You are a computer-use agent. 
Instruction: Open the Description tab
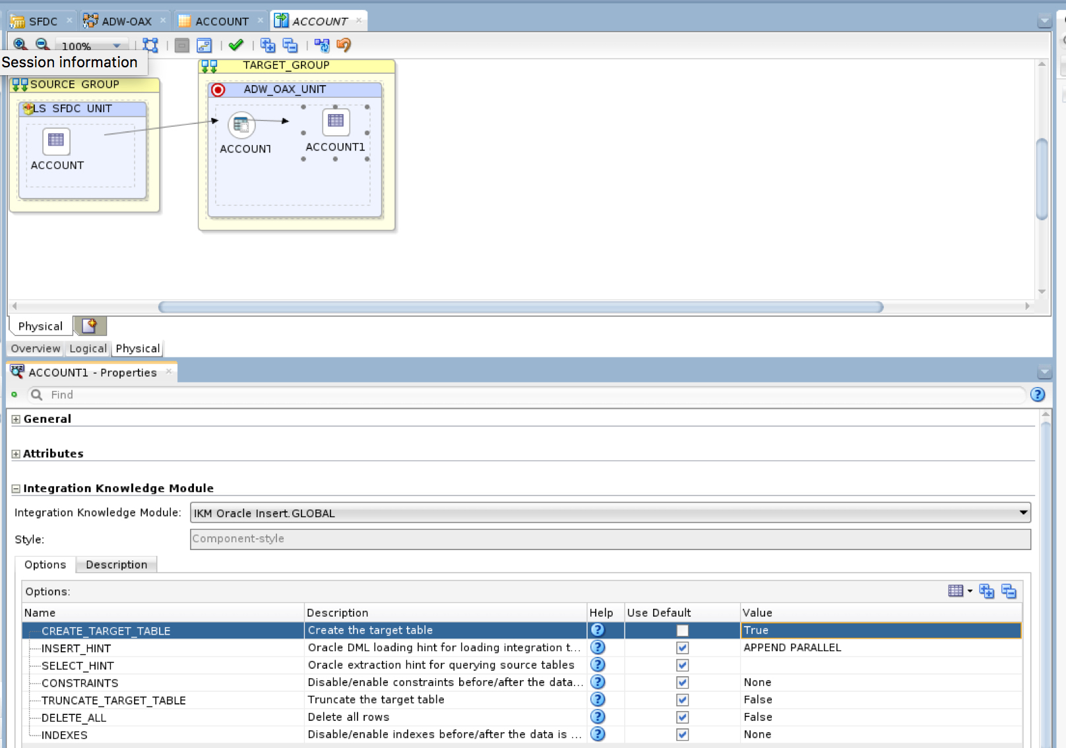[x=116, y=565]
